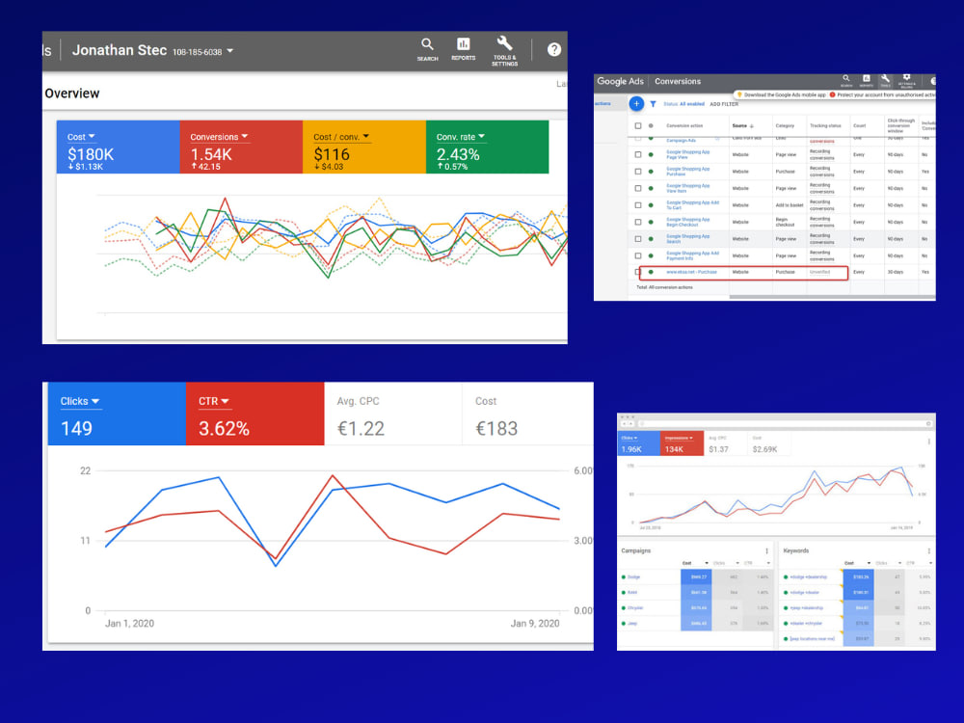The width and height of the screenshot is (964, 723).
Task: Open the Cost / conv. metric dropdown
Action: tap(341, 137)
